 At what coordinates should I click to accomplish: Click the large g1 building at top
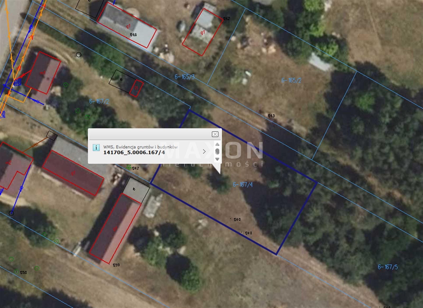[x=127, y=26]
